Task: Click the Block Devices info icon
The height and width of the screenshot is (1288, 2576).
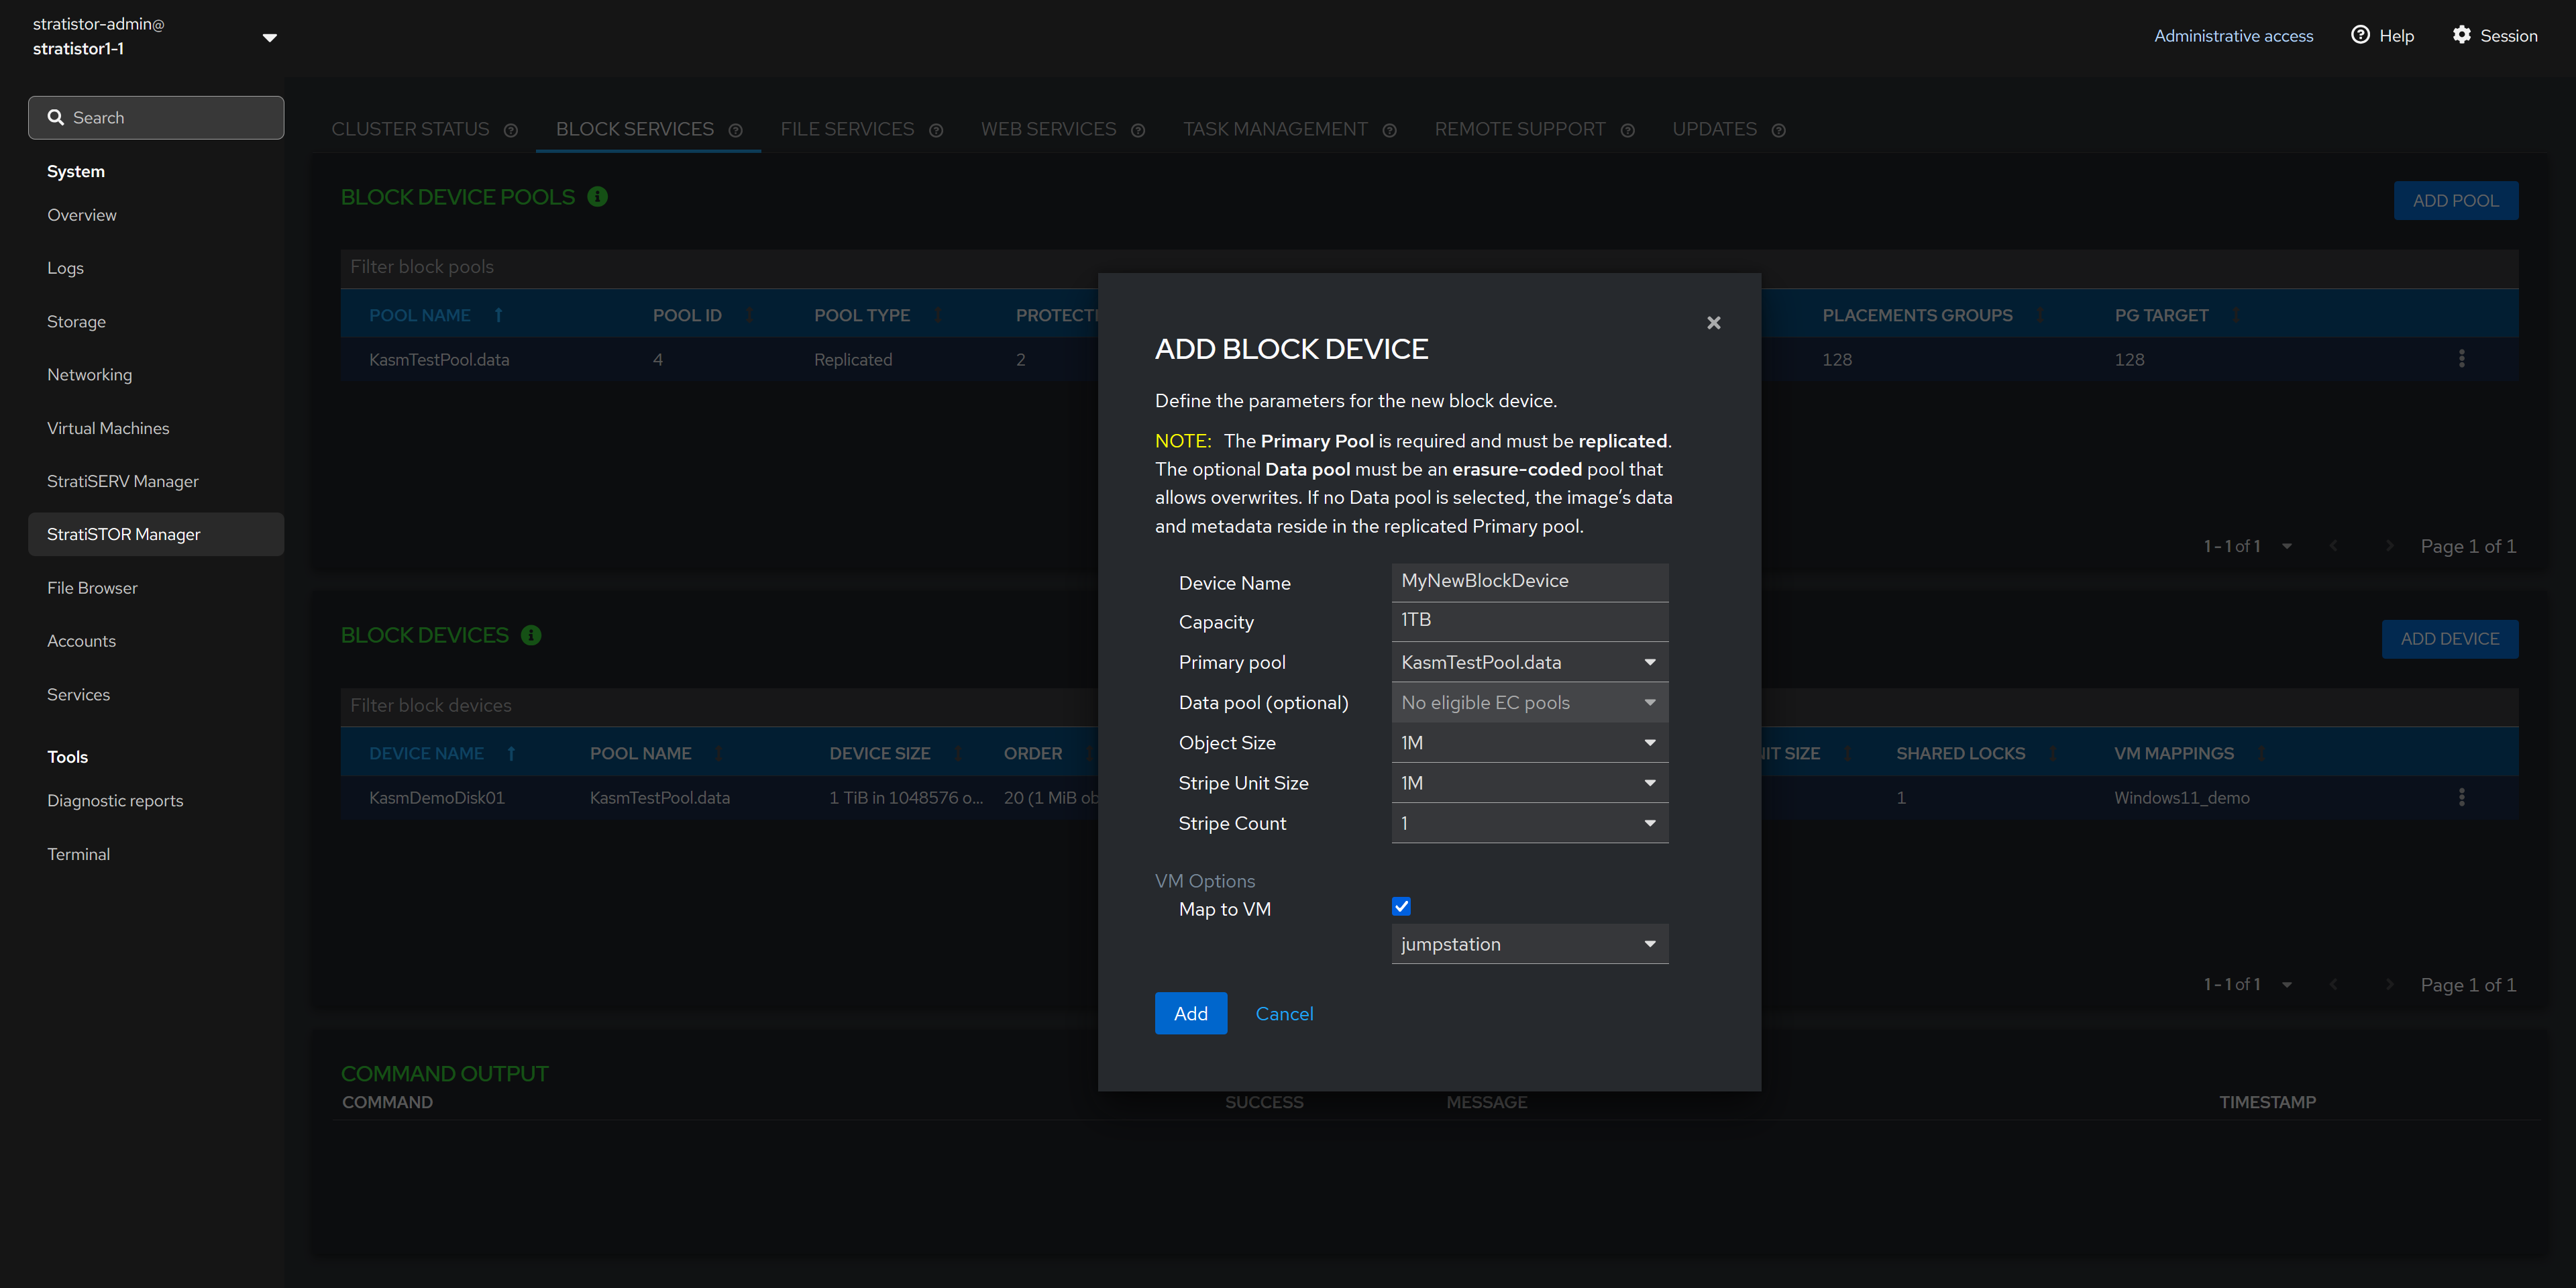Action: (x=531, y=635)
